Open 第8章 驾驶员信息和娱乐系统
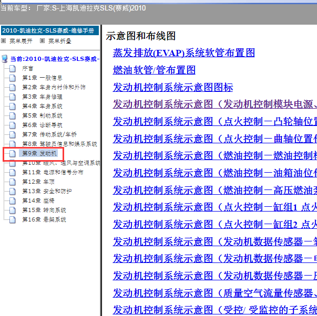 [59, 144]
